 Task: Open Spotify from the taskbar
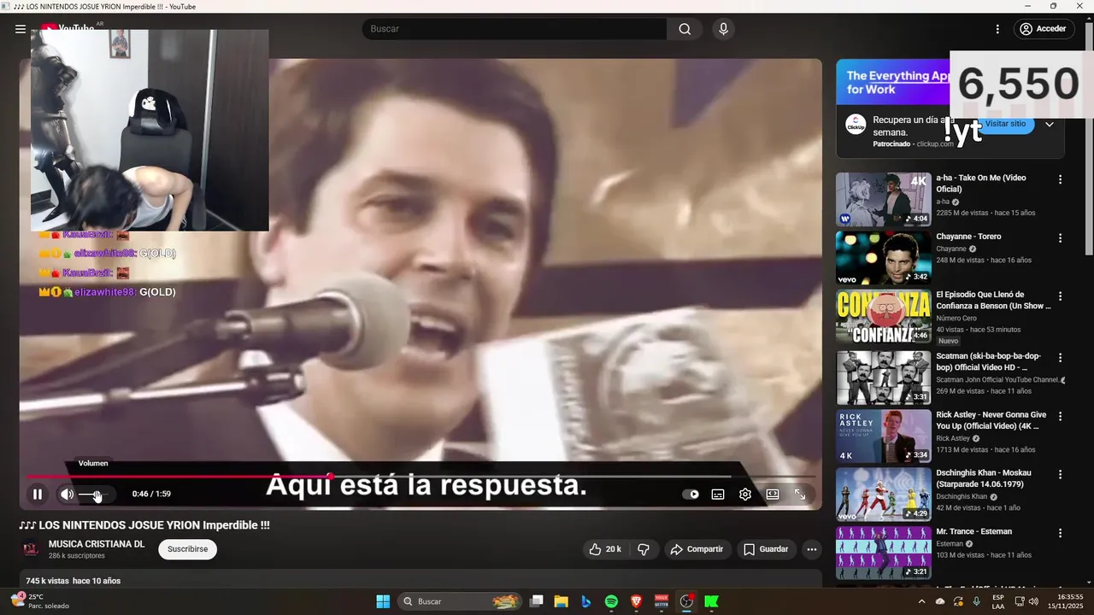coord(611,601)
